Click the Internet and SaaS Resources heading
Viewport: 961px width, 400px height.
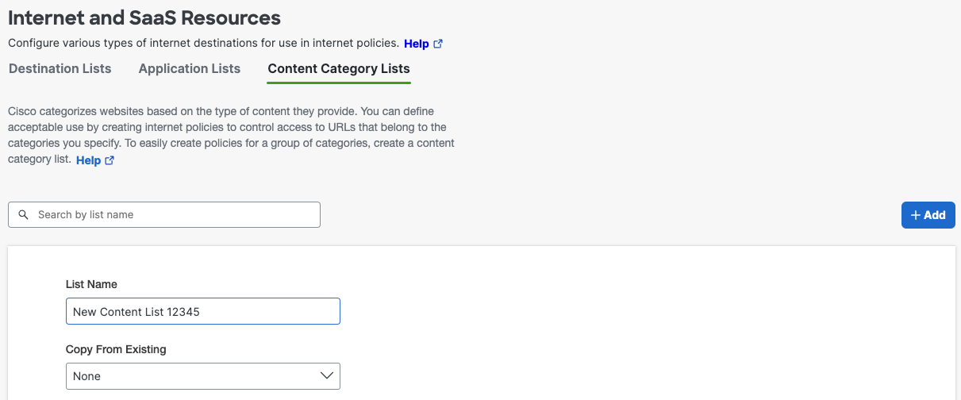[x=144, y=17]
